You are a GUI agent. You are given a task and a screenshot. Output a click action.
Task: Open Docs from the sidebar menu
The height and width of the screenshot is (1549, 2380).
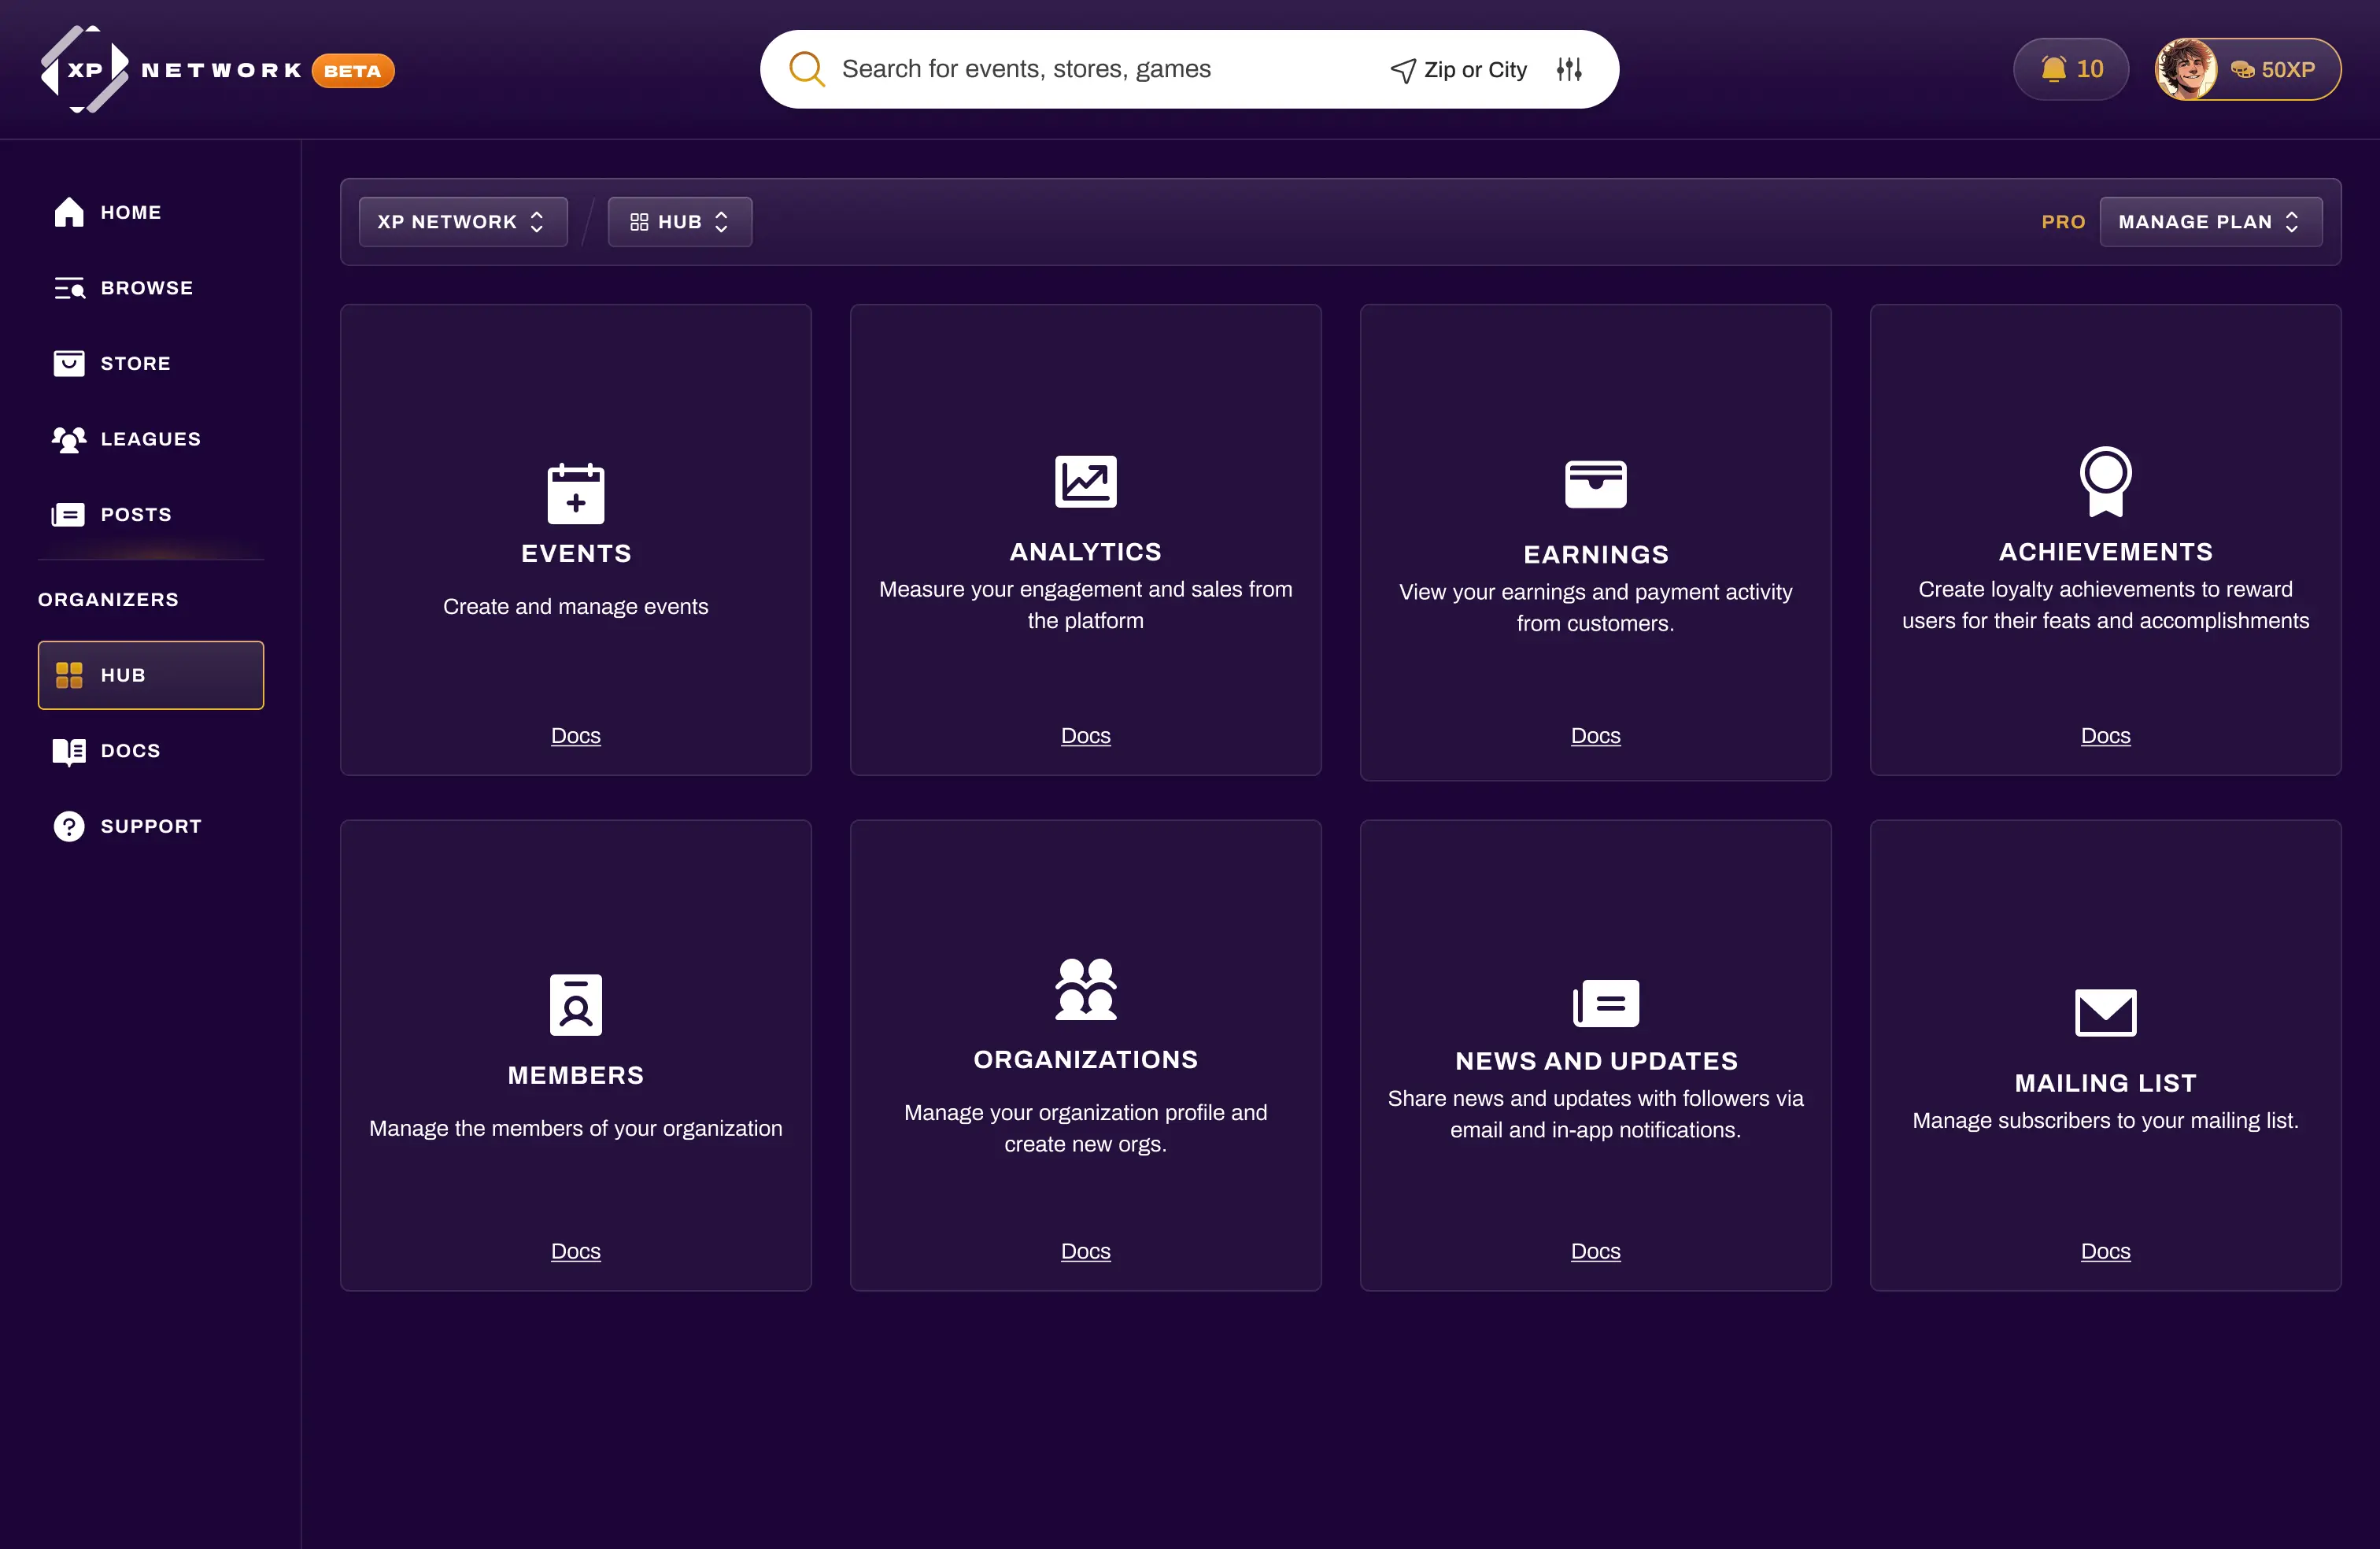point(131,750)
